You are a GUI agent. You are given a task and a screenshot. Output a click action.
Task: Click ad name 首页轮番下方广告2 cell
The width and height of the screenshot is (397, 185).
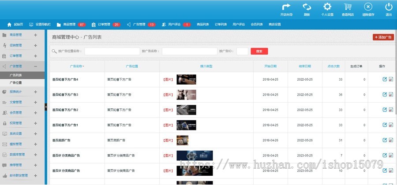pyautogui.click(x=65, y=110)
